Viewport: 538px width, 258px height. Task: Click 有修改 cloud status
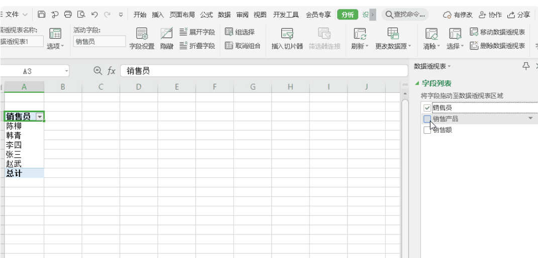pyautogui.click(x=458, y=15)
